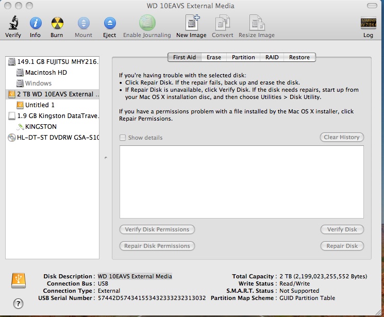Open the Log viewer icon

(x=369, y=23)
